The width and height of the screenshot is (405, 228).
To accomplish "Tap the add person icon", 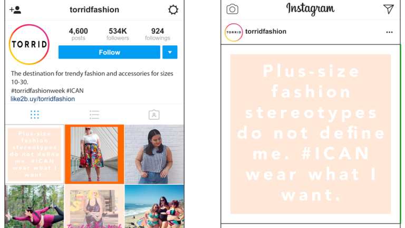I will tap(15, 10).
